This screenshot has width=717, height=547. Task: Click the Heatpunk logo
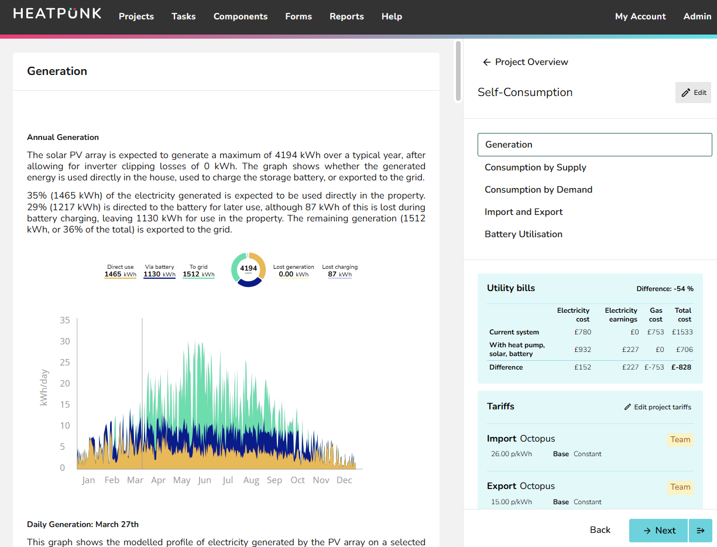57,13
